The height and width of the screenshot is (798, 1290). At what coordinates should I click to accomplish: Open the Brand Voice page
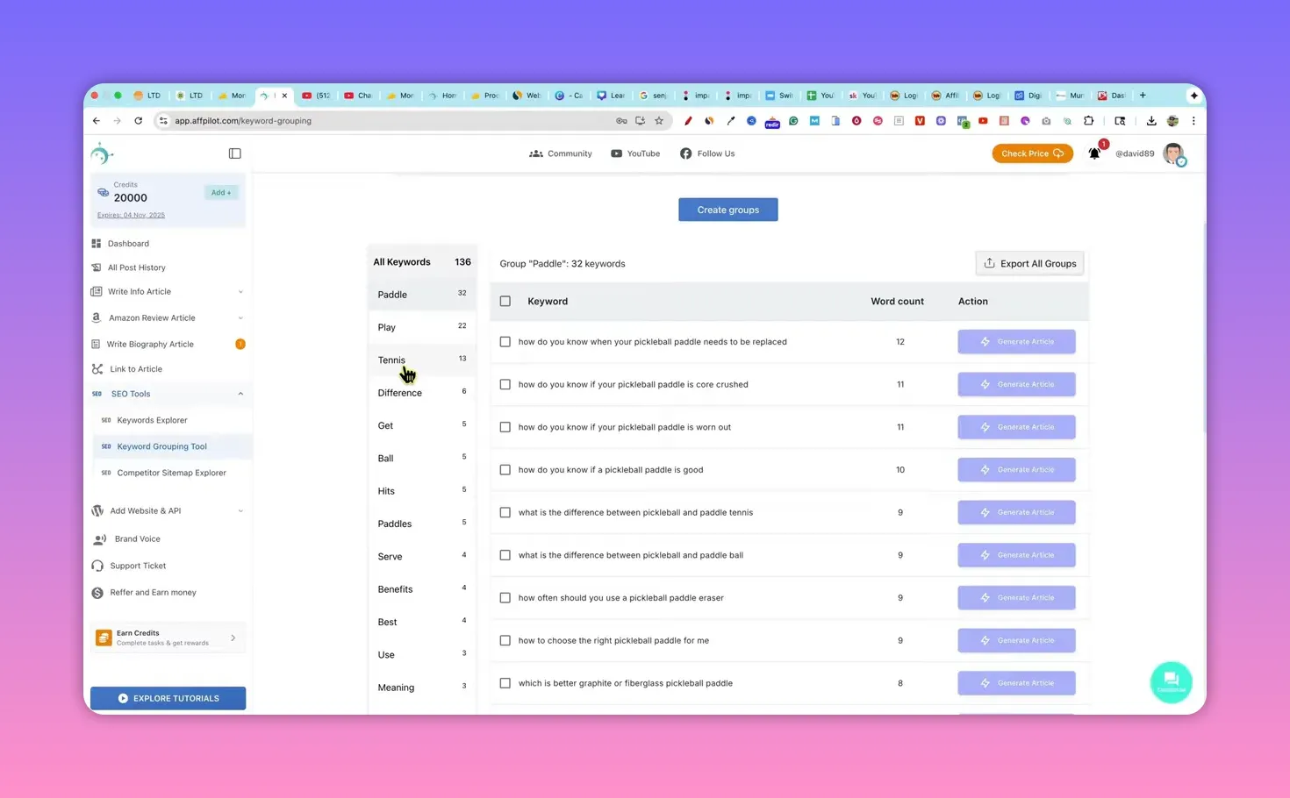pyautogui.click(x=137, y=538)
